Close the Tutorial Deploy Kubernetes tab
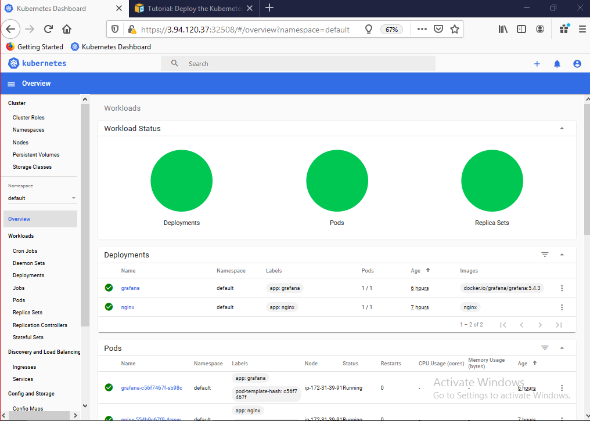The height and width of the screenshot is (421, 590). tap(250, 8)
